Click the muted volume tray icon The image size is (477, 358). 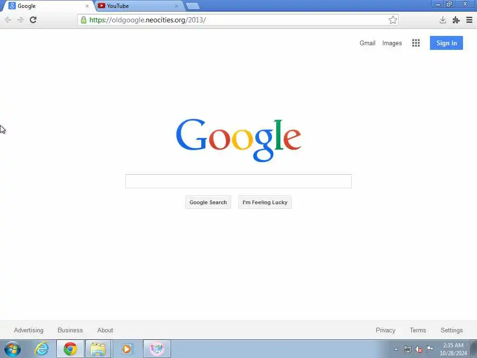[419, 350]
